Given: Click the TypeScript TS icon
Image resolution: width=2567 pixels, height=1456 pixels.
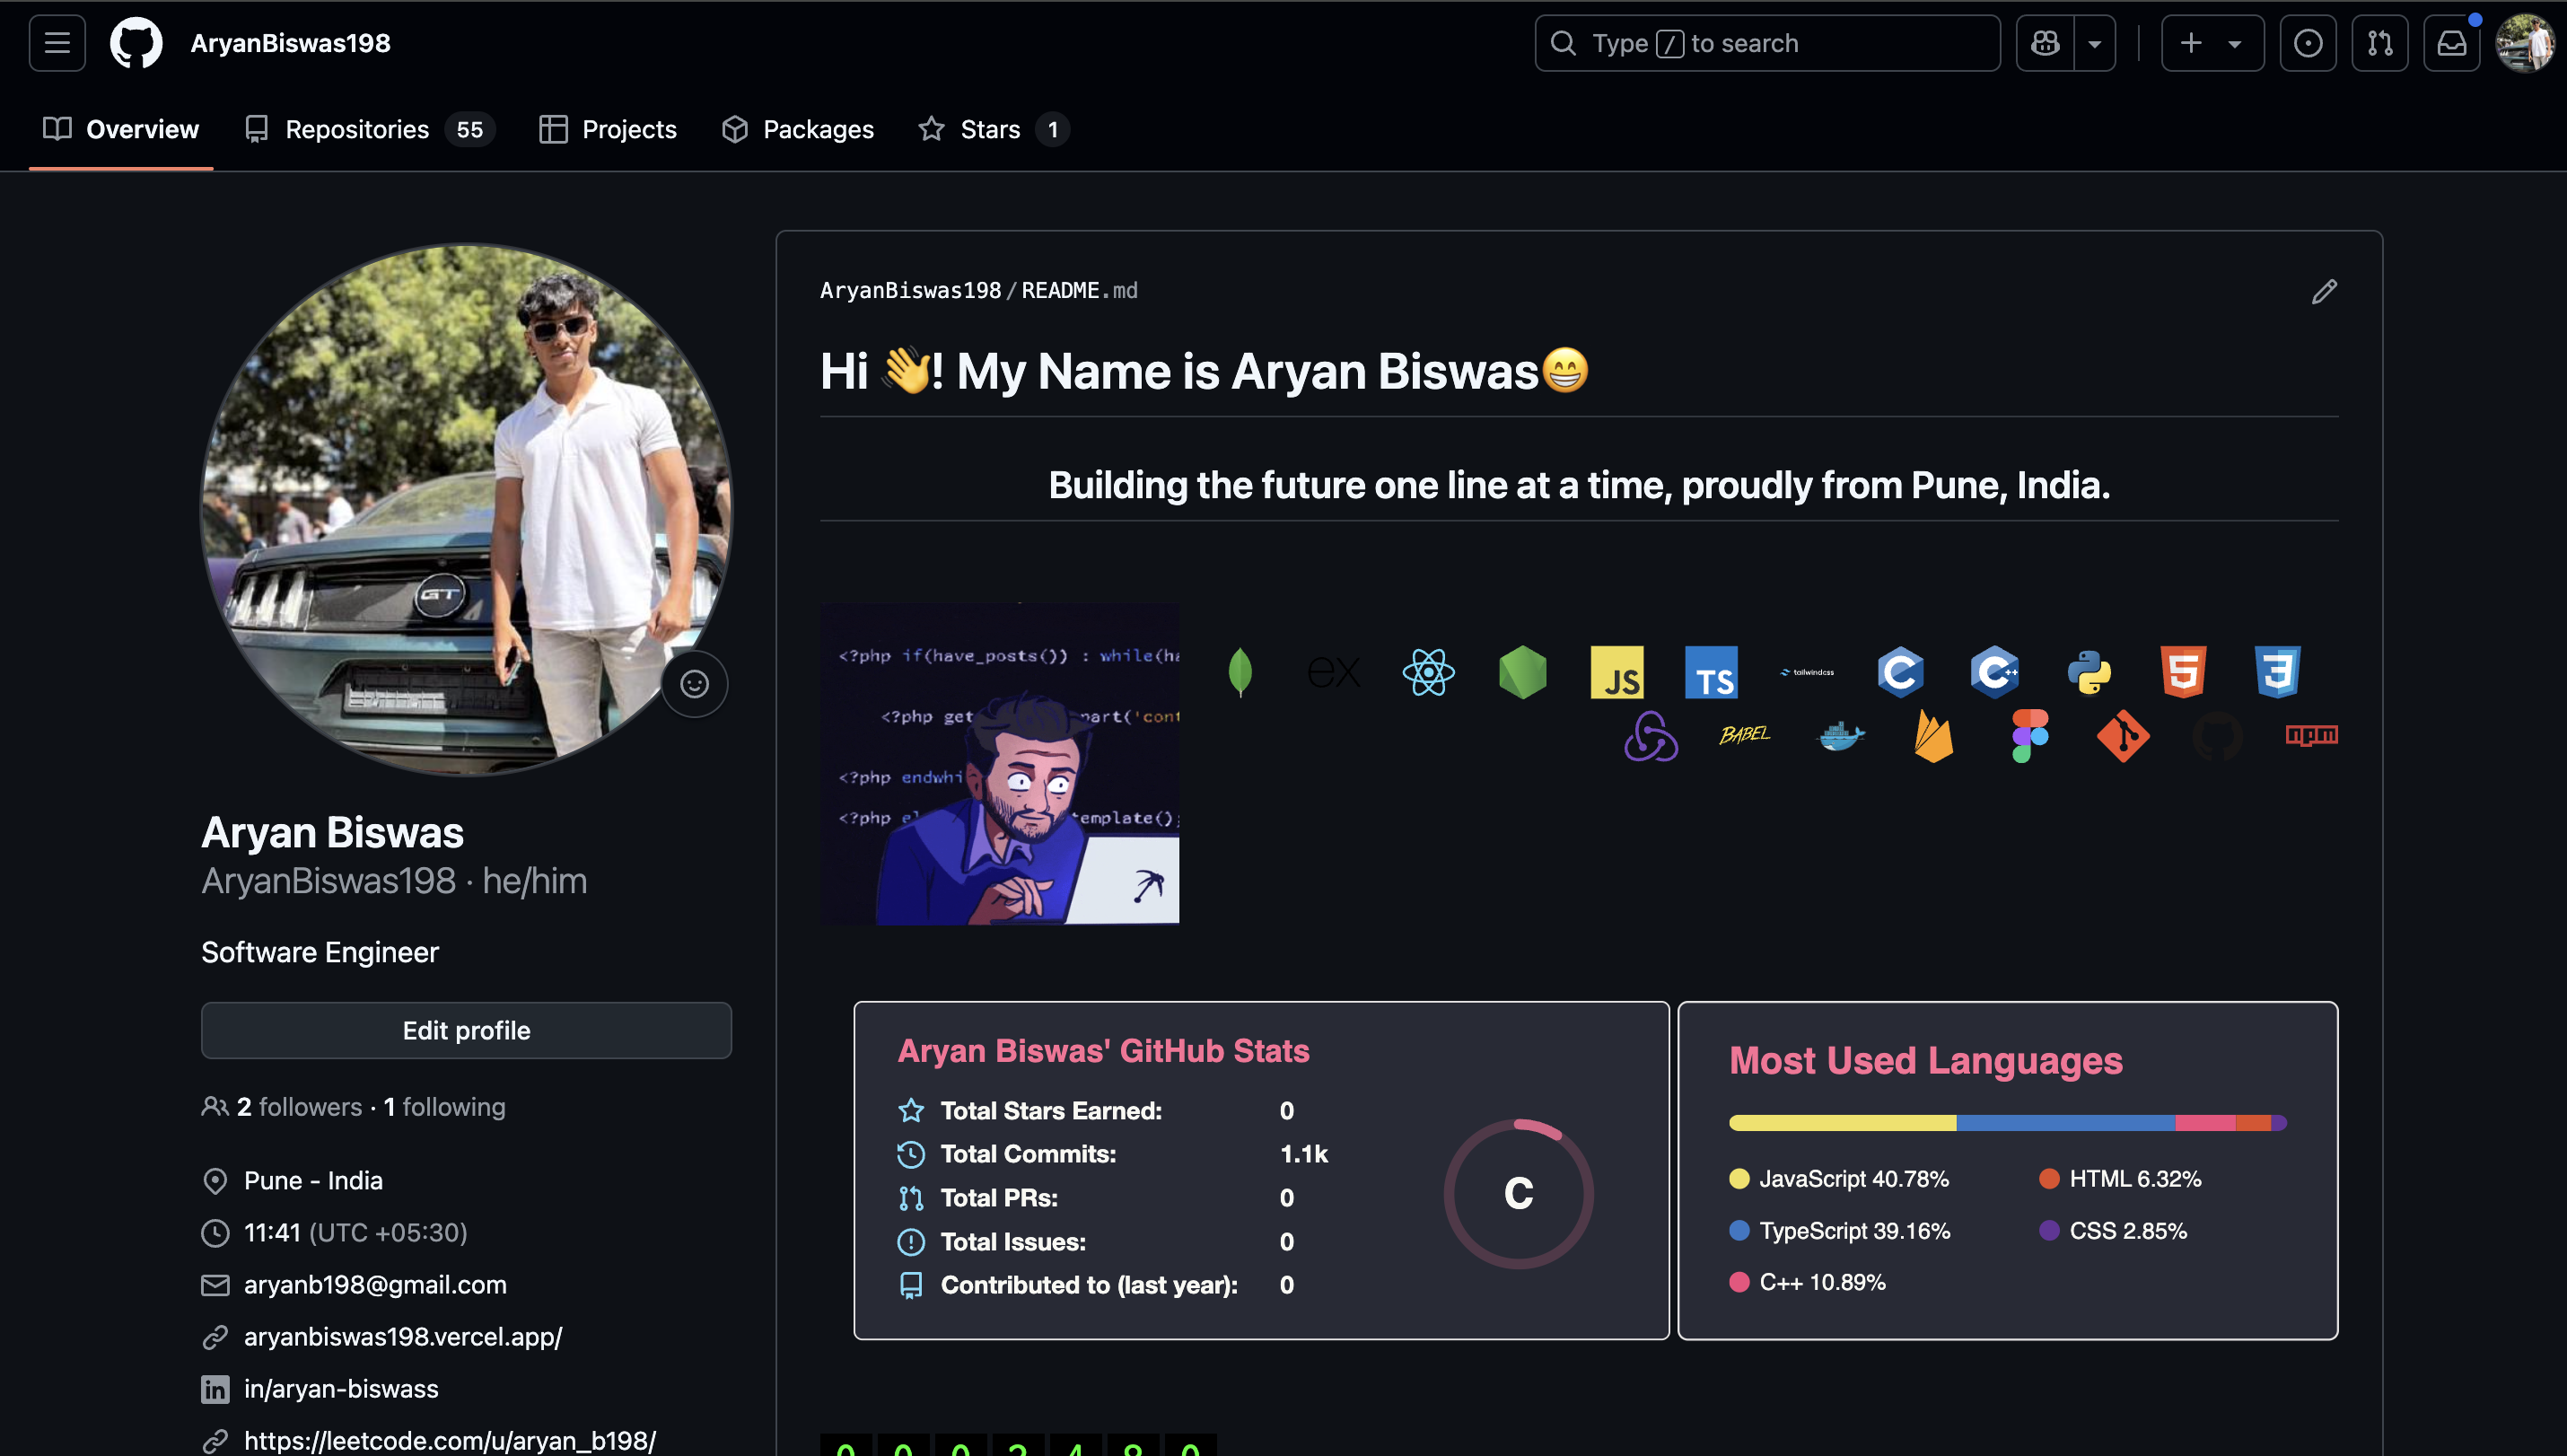Looking at the screenshot, I should point(1711,671).
